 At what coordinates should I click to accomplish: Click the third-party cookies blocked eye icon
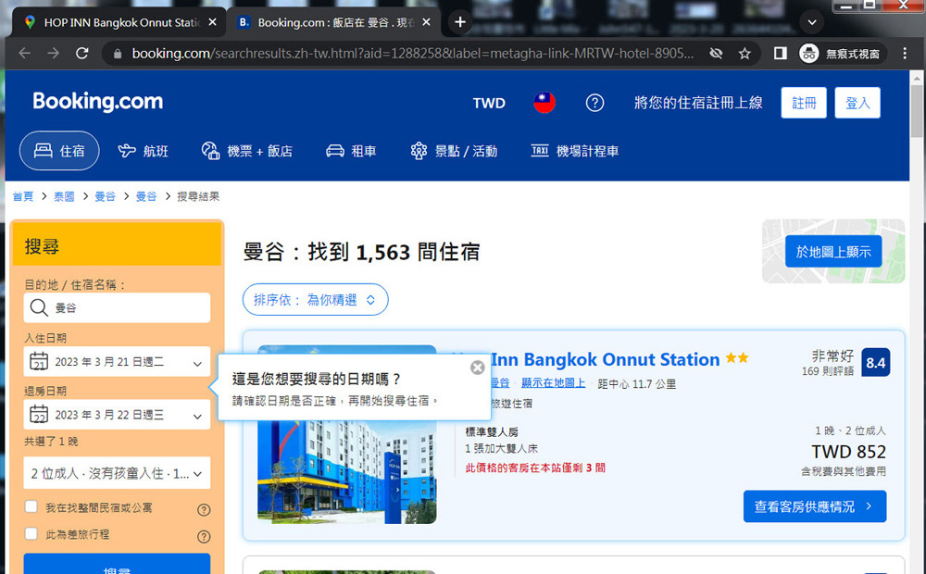tap(716, 54)
